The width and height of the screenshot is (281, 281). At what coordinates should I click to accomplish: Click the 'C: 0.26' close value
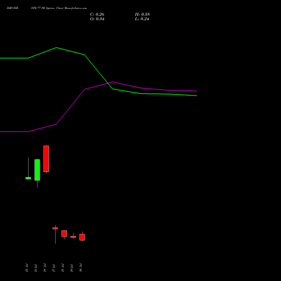click(x=97, y=15)
